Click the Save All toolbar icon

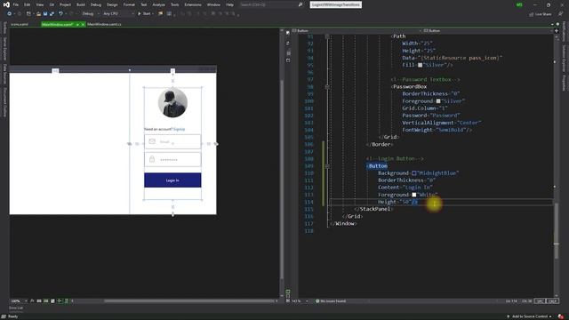[52, 14]
